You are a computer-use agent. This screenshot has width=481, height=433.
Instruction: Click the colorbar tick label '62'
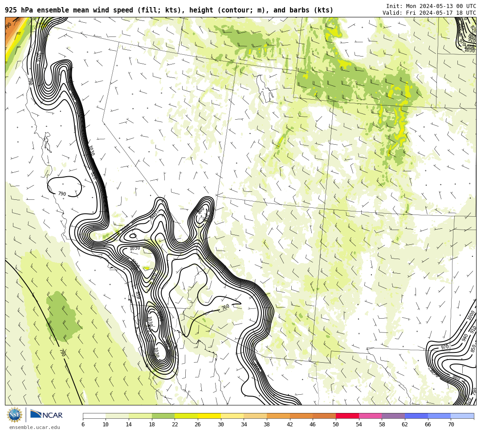coord(404,425)
